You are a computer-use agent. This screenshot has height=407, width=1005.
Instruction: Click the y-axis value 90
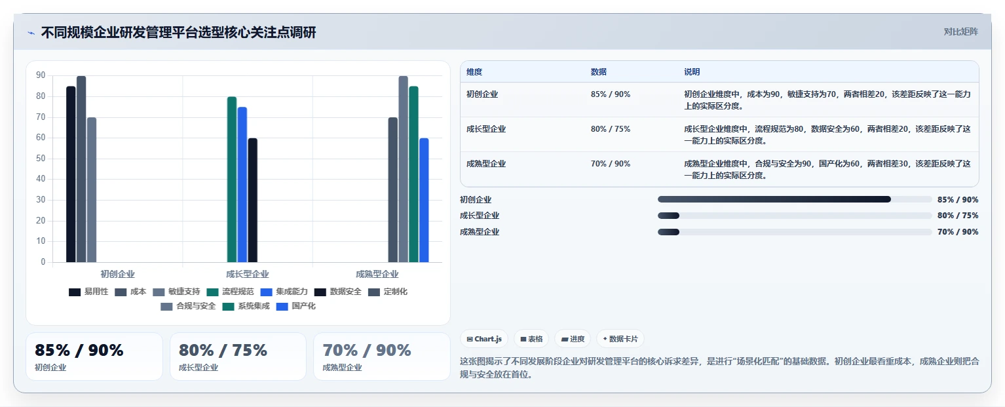click(41, 75)
